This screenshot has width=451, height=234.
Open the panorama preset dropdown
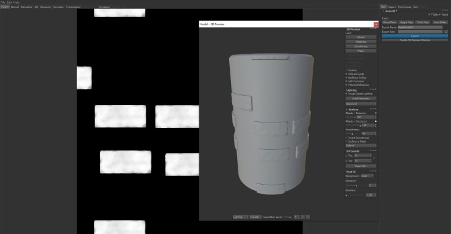point(361,104)
